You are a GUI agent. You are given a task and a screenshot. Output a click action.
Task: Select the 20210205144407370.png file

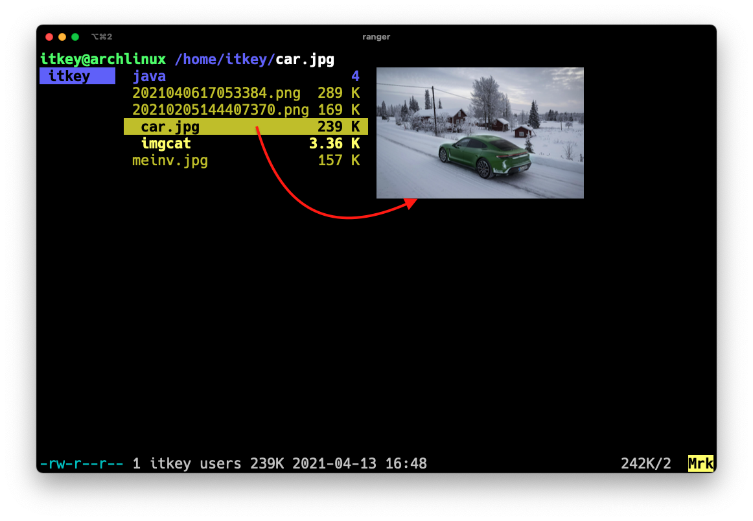pos(220,110)
